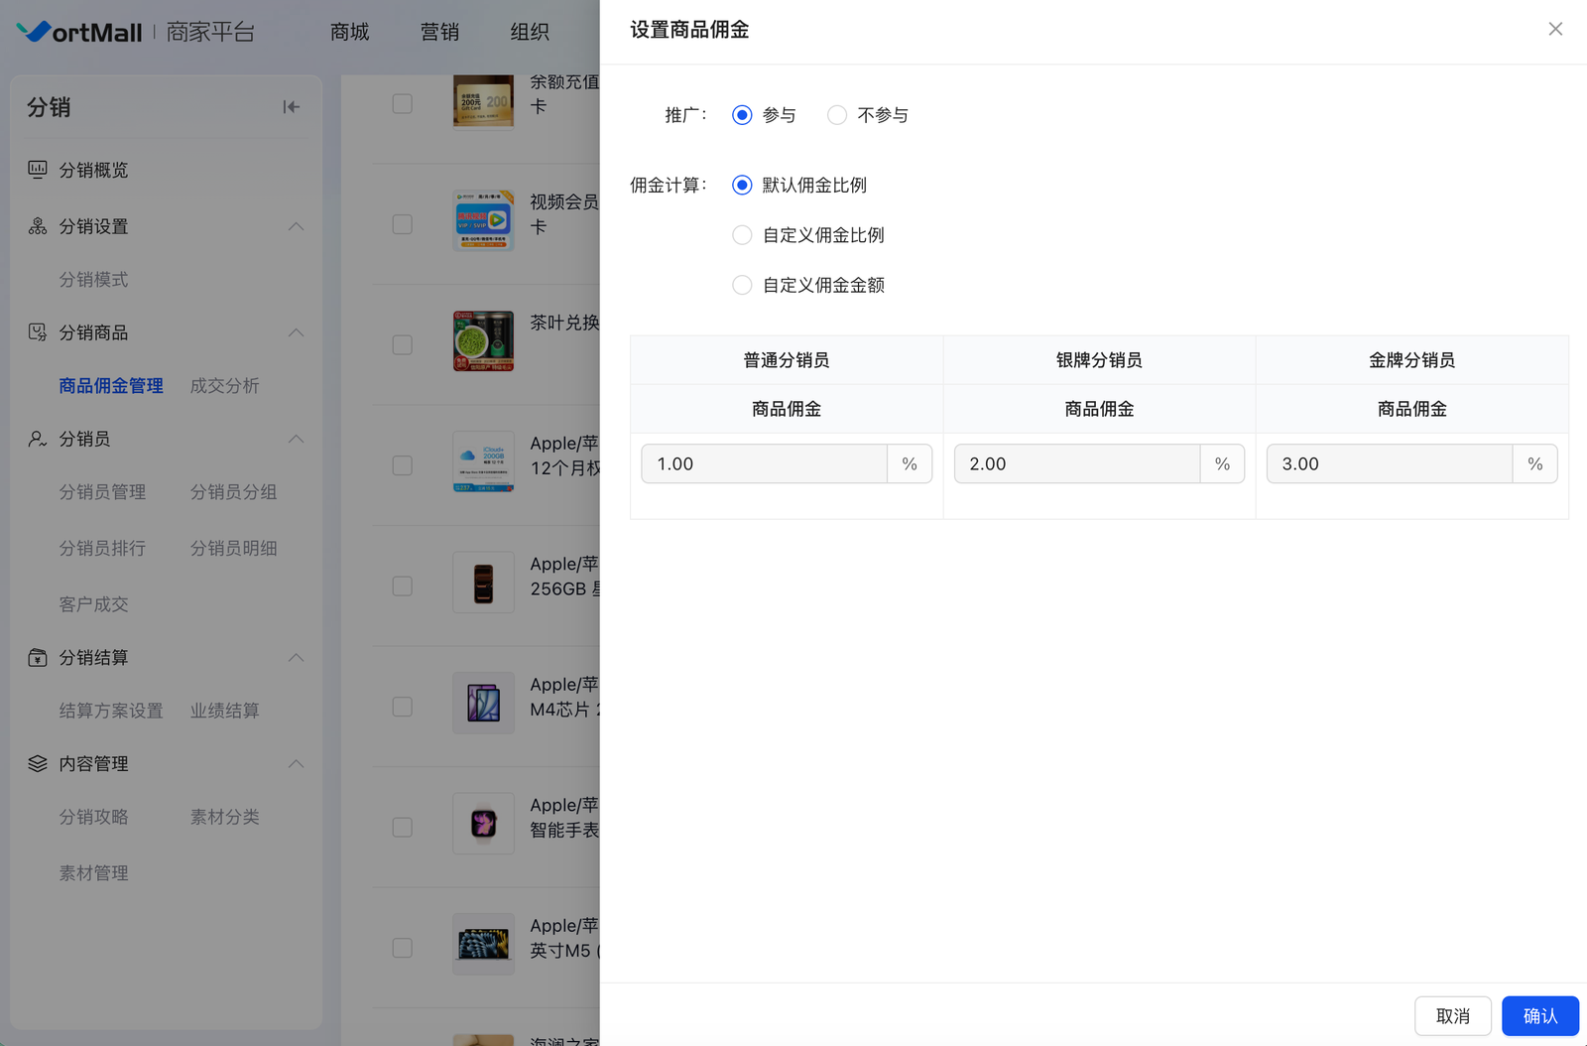Collapse the 分销结算 section chevron
The height and width of the screenshot is (1046, 1587).
point(296,658)
